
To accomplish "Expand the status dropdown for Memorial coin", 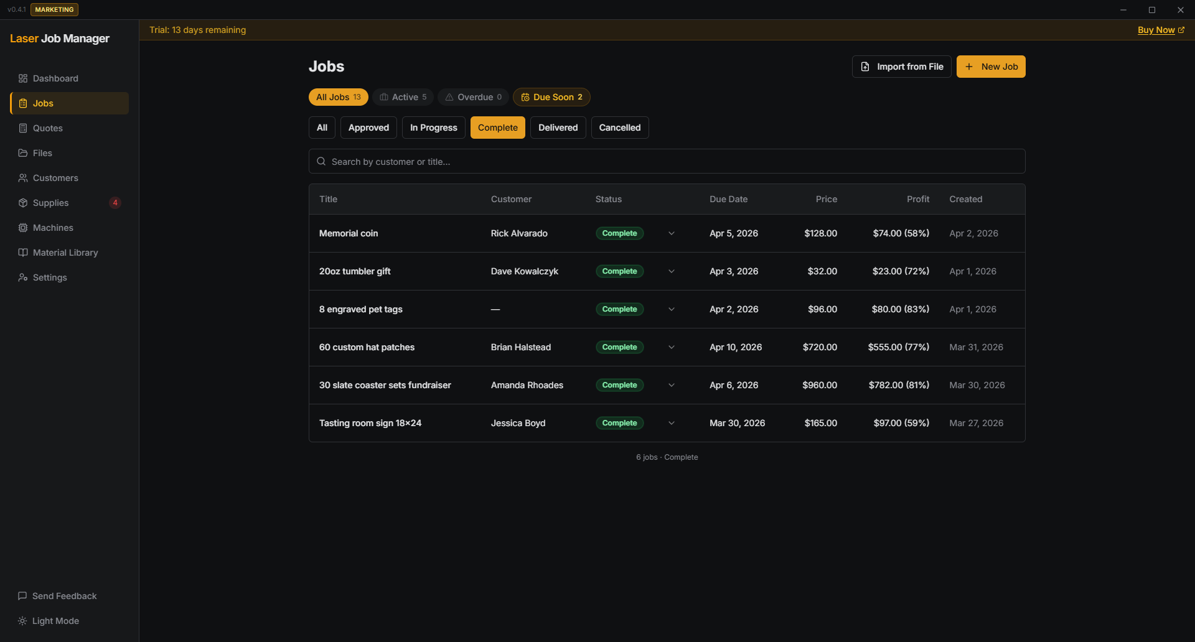I will pyautogui.click(x=671, y=233).
